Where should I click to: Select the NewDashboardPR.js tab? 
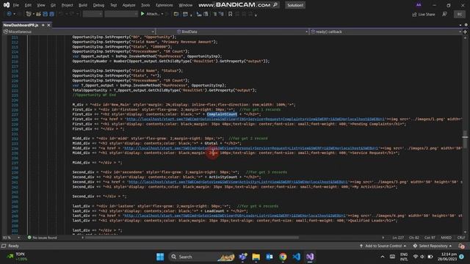coord(21,25)
